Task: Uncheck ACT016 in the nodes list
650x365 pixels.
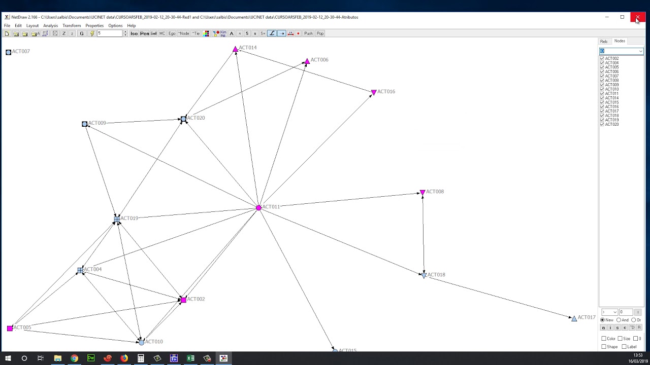Action: pos(602,106)
